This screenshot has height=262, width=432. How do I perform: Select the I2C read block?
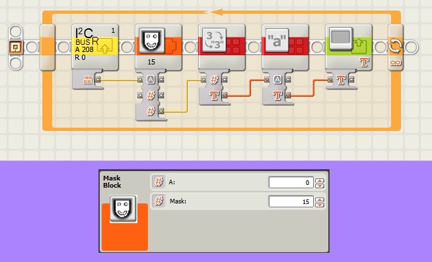point(95,47)
